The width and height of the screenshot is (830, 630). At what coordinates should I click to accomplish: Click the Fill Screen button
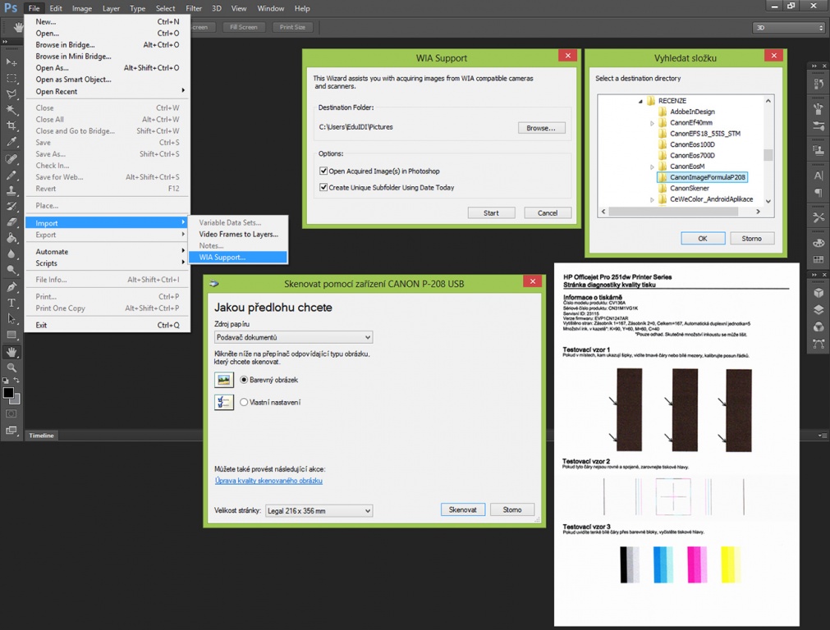click(x=244, y=27)
